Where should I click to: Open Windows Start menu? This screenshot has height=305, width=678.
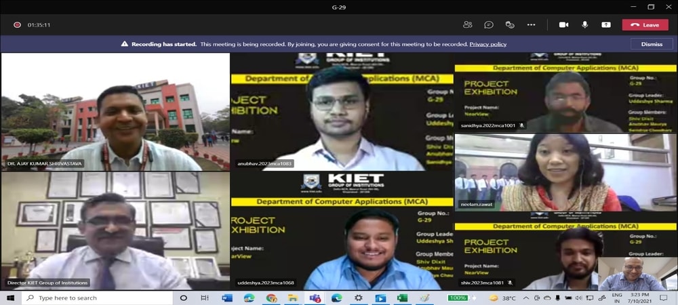[x=11, y=298]
